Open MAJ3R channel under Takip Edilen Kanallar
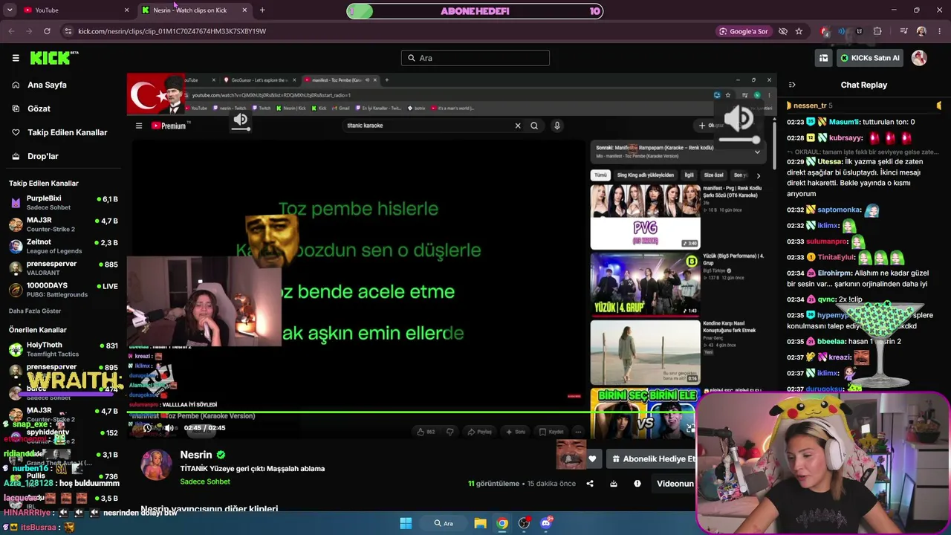The width and height of the screenshot is (951, 535). point(63,224)
